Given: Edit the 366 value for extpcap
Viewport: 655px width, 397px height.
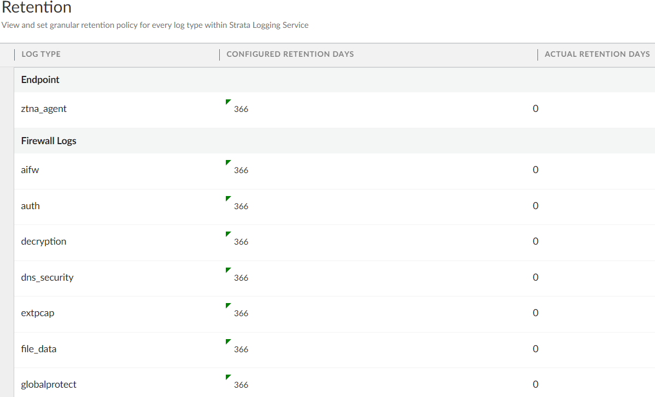Looking at the screenshot, I should 241,313.
